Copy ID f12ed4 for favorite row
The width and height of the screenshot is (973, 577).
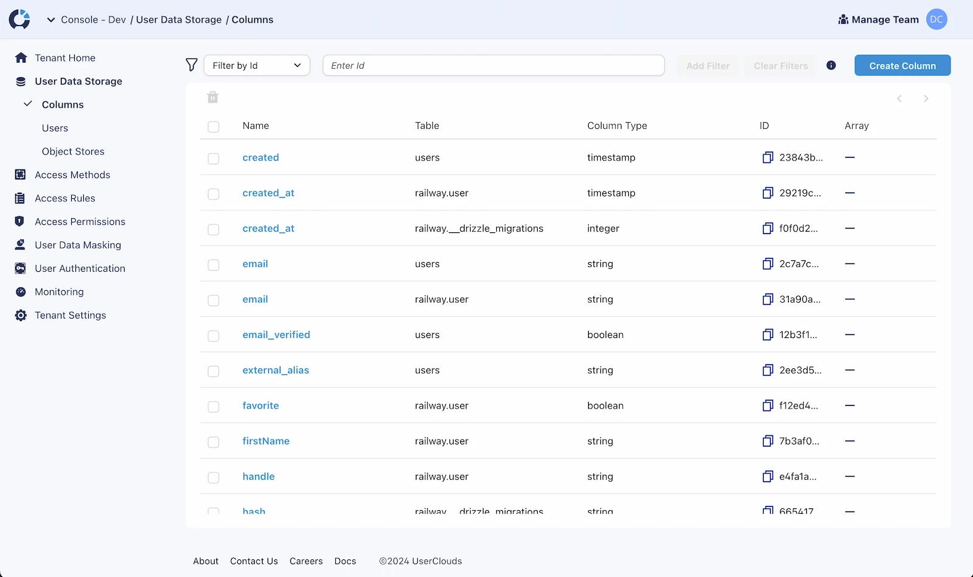pos(768,406)
